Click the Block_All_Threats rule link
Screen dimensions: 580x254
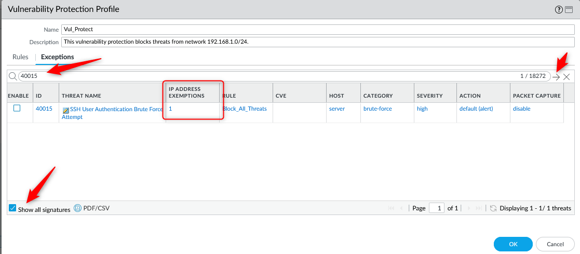click(245, 109)
